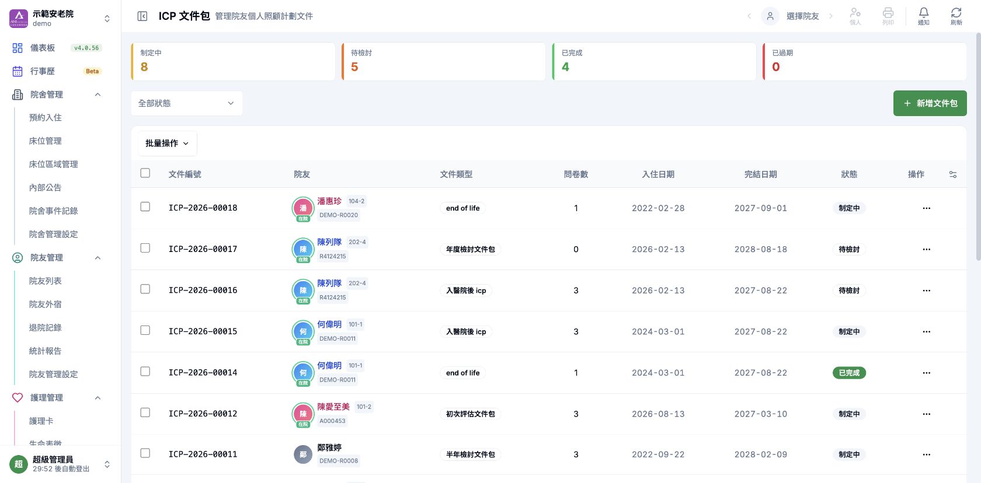Click the 示範安老院 logo icon

[x=19, y=18]
